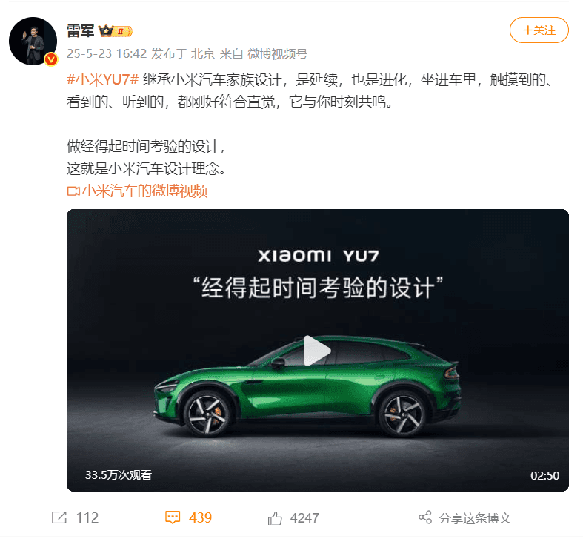Play the Xiaomi YU7 video
The height and width of the screenshot is (539, 583).
[317, 351]
